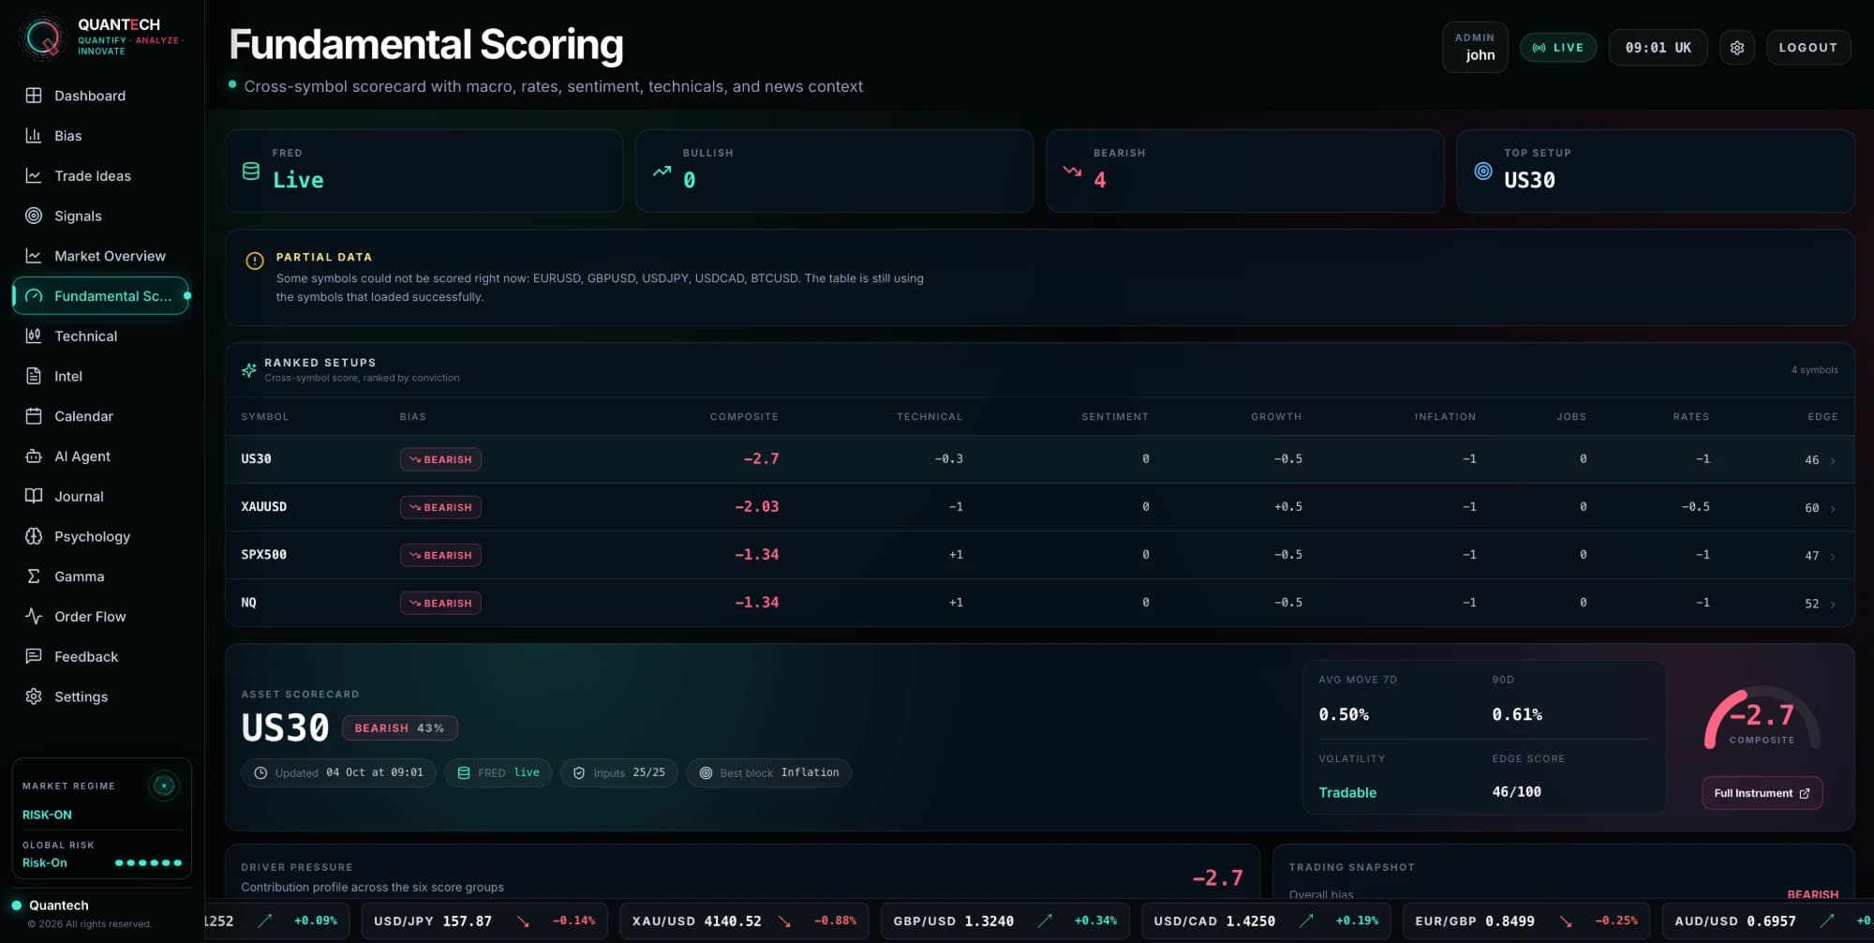The height and width of the screenshot is (943, 1874).
Task: Click the FRED live chip in the scorecard
Action: 498,772
